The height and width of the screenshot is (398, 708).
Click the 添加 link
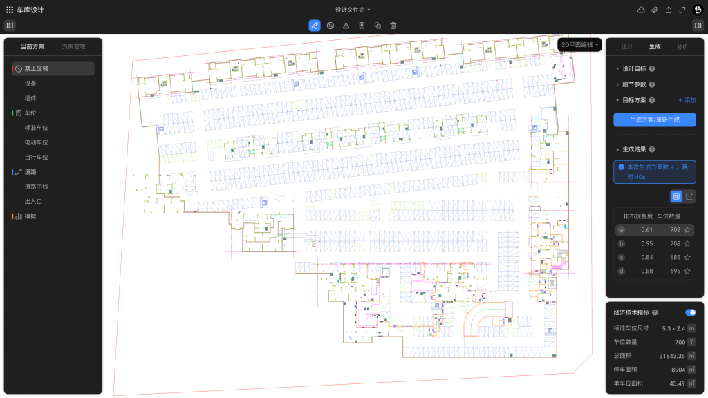pyautogui.click(x=687, y=100)
